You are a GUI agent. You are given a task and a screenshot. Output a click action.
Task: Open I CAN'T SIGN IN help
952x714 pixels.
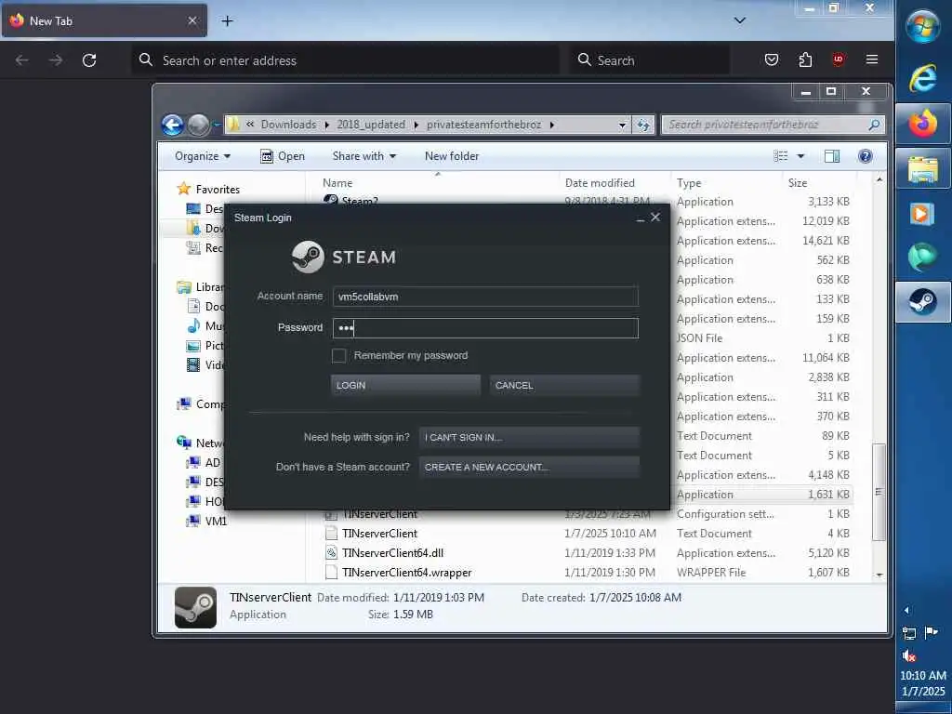[x=529, y=437]
